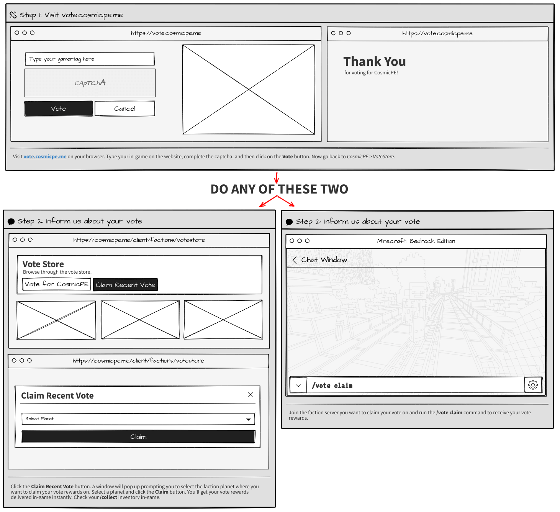Click the chat bubble icon beside left Step 2

(11, 222)
